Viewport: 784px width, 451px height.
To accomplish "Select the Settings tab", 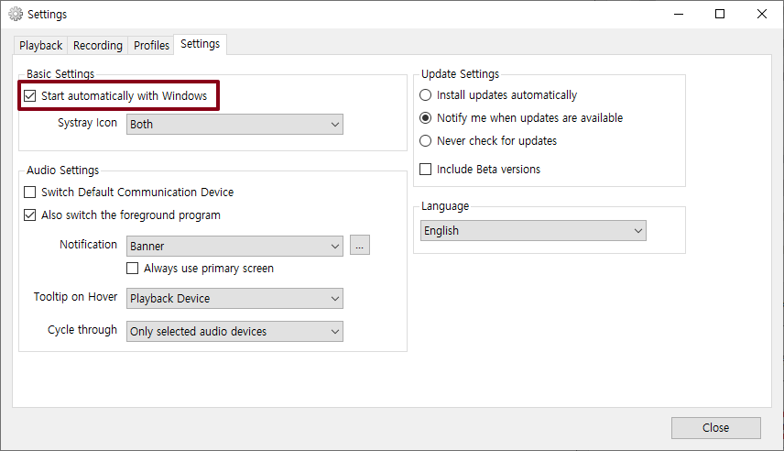I will (x=200, y=44).
